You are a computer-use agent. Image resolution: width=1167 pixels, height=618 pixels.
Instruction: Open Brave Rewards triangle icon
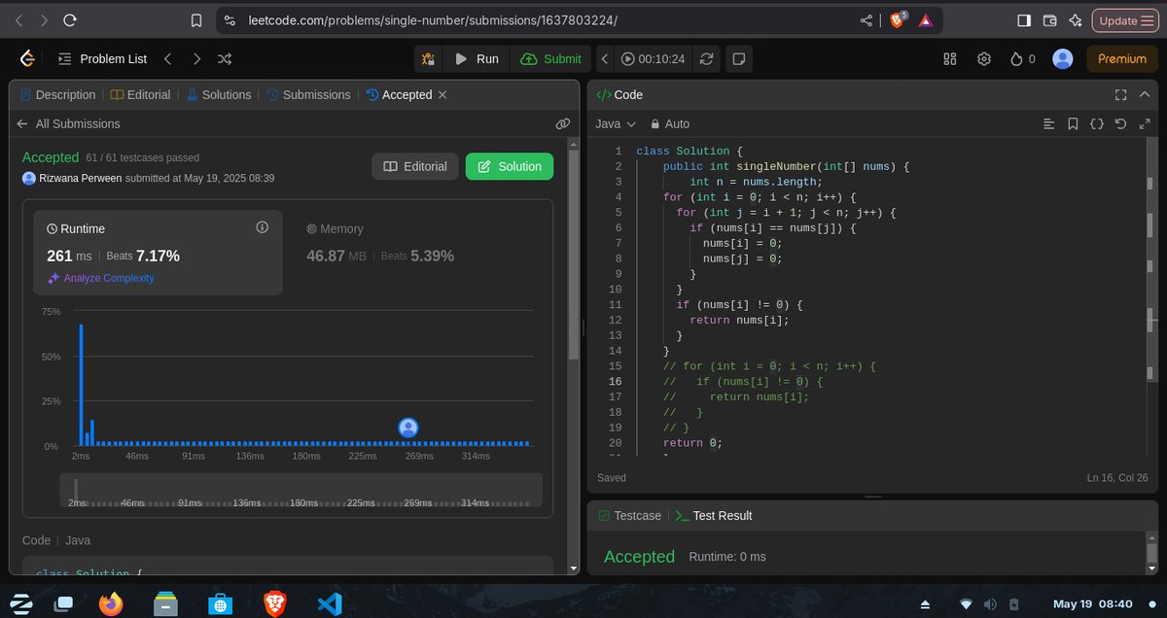pos(925,19)
